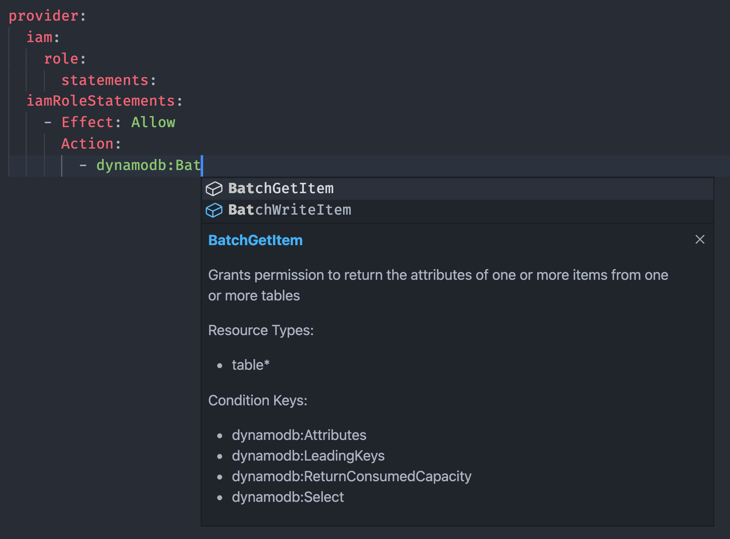This screenshot has width=730, height=539.
Task: Place cursor in 'dynamodb:Bat' text
Action: tap(149, 165)
